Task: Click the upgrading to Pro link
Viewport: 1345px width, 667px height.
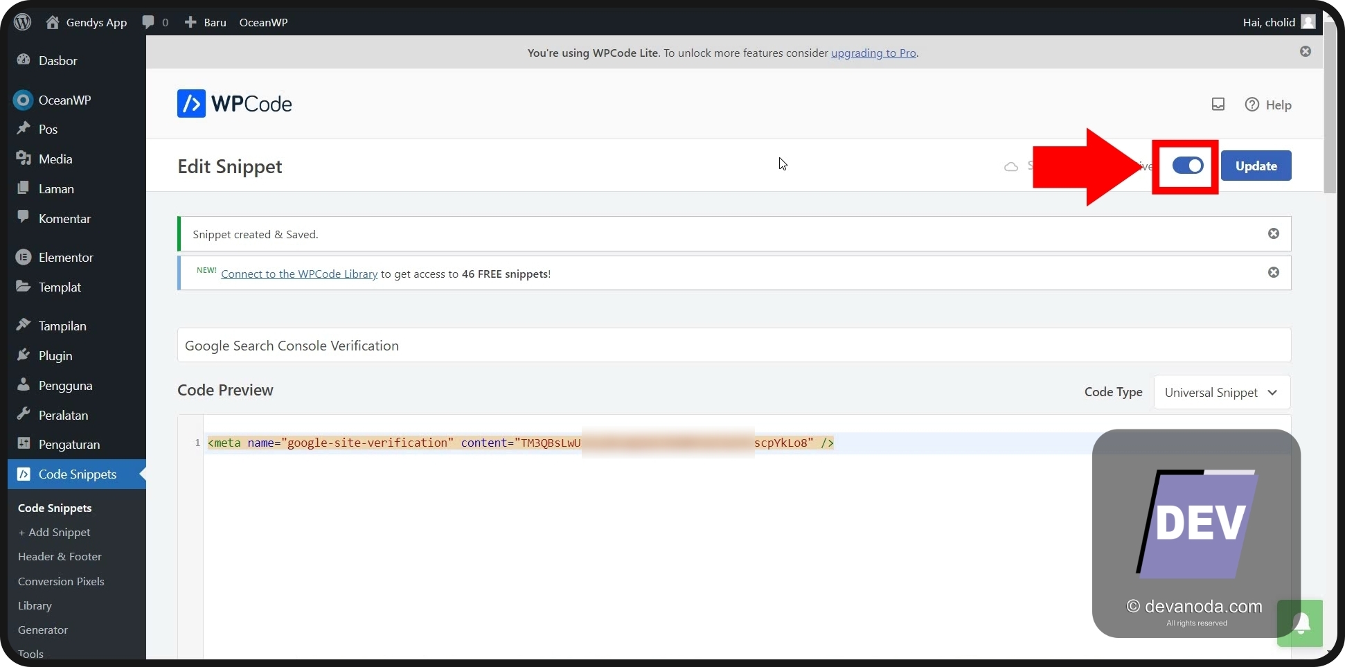Action: click(873, 53)
